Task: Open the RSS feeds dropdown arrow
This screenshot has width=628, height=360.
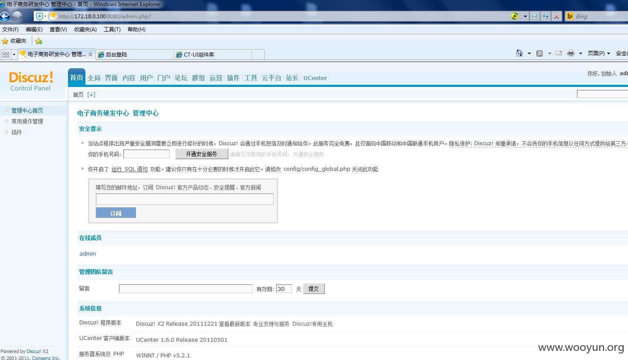Action: [x=550, y=53]
